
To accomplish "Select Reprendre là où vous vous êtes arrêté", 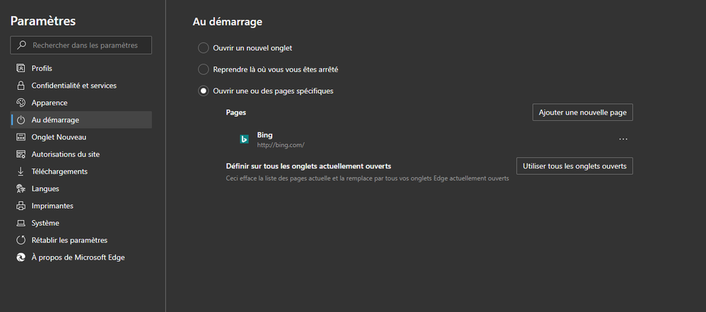I will tap(204, 69).
